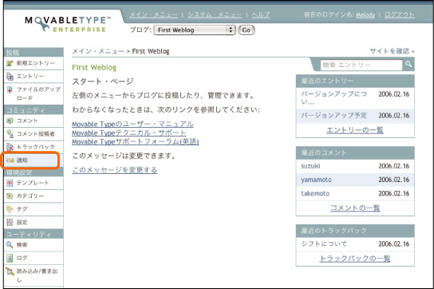The height and width of the screenshot is (289, 434).
Task: Click the Movable Type Enterprise logo
Action: [68, 25]
